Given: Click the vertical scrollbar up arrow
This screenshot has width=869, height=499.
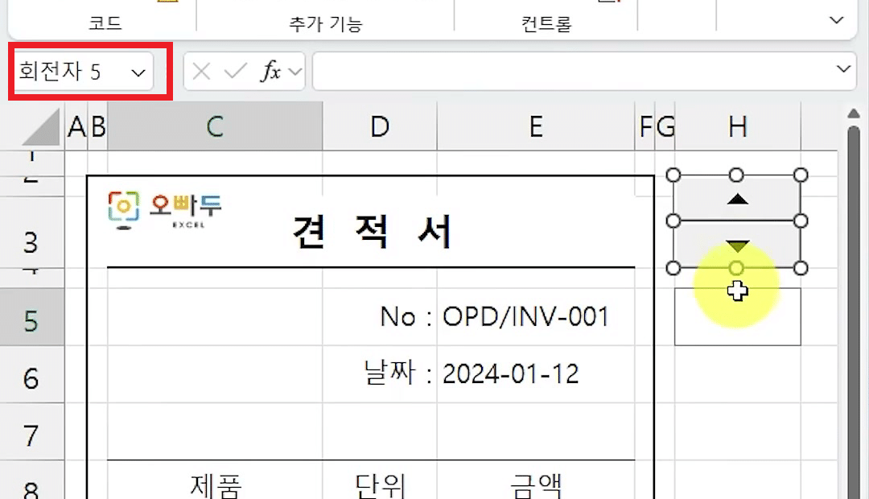Looking at the screenshot, I should coord(854,113).
